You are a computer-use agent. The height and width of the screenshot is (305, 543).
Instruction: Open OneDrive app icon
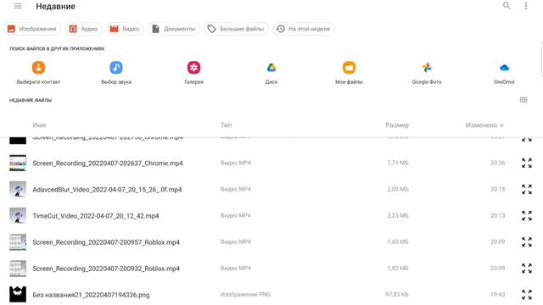click(x=504, y=68)
